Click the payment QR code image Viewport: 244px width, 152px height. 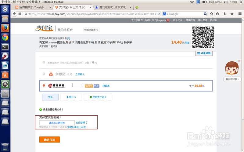coord(203,37)
